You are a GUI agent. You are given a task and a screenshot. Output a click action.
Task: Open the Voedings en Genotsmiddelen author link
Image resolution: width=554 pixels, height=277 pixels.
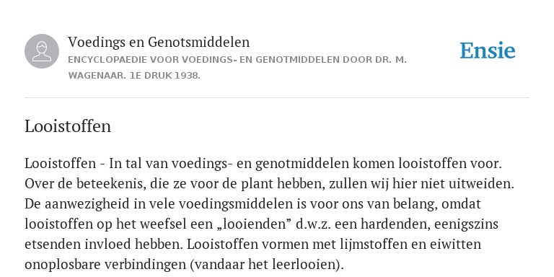click(x=159, y=42)
